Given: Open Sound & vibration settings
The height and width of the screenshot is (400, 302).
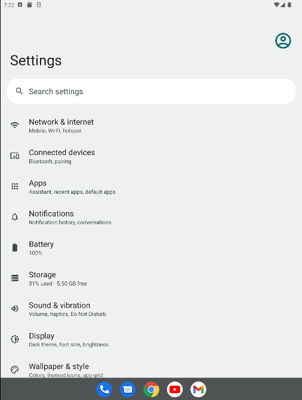Looking at the screenshot, I should tap(151, 309).
